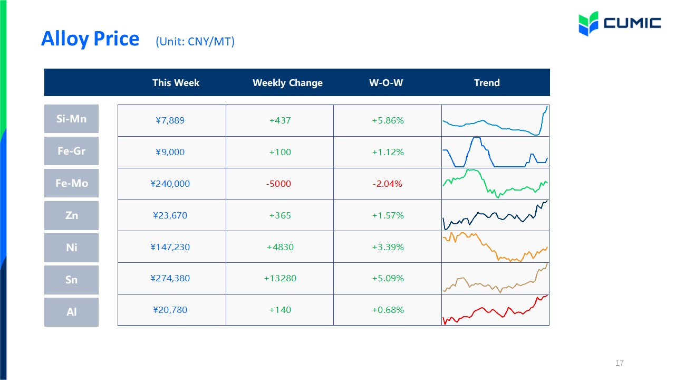The width and height of the screenshot is (675, 380).
Task: Click the CUMIC logo icon
Action: point(589,23)
